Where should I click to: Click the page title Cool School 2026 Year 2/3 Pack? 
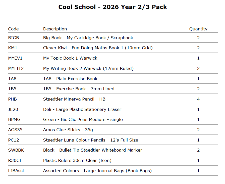113,7
